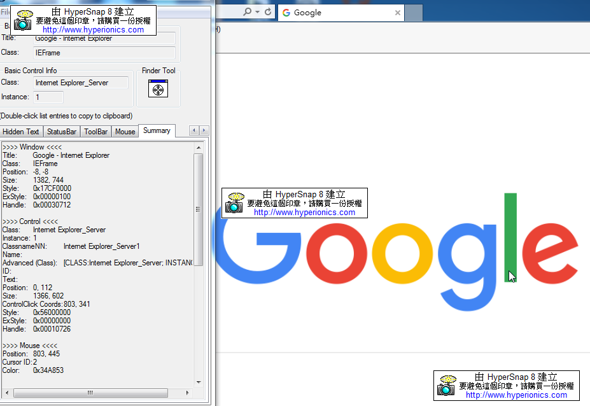Click the magnifier search icon in Internet Explorer

247,11
